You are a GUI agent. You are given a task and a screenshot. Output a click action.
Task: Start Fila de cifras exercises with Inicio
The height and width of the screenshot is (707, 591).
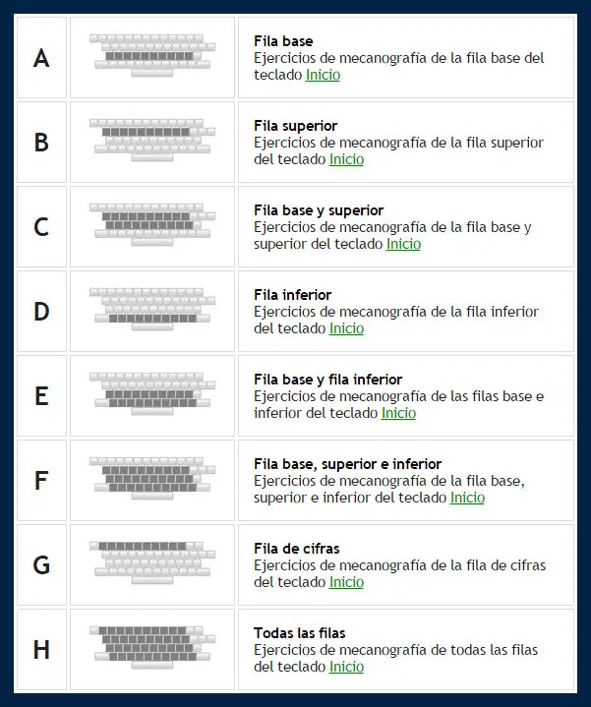[346, 582]
